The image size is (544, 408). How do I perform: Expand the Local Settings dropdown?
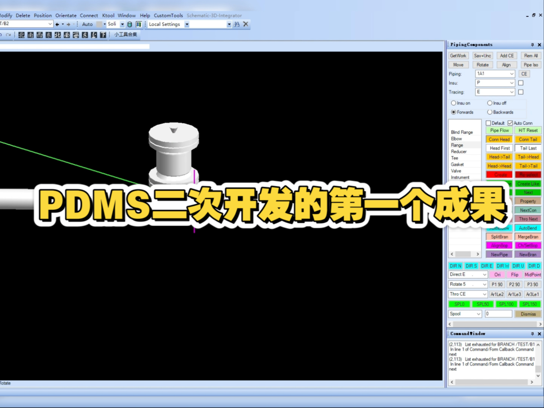click(186, 24)
